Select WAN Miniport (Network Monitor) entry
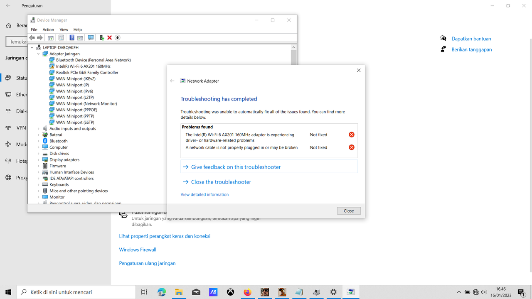This screenshot has height=299, width=532. pos(86,104)
